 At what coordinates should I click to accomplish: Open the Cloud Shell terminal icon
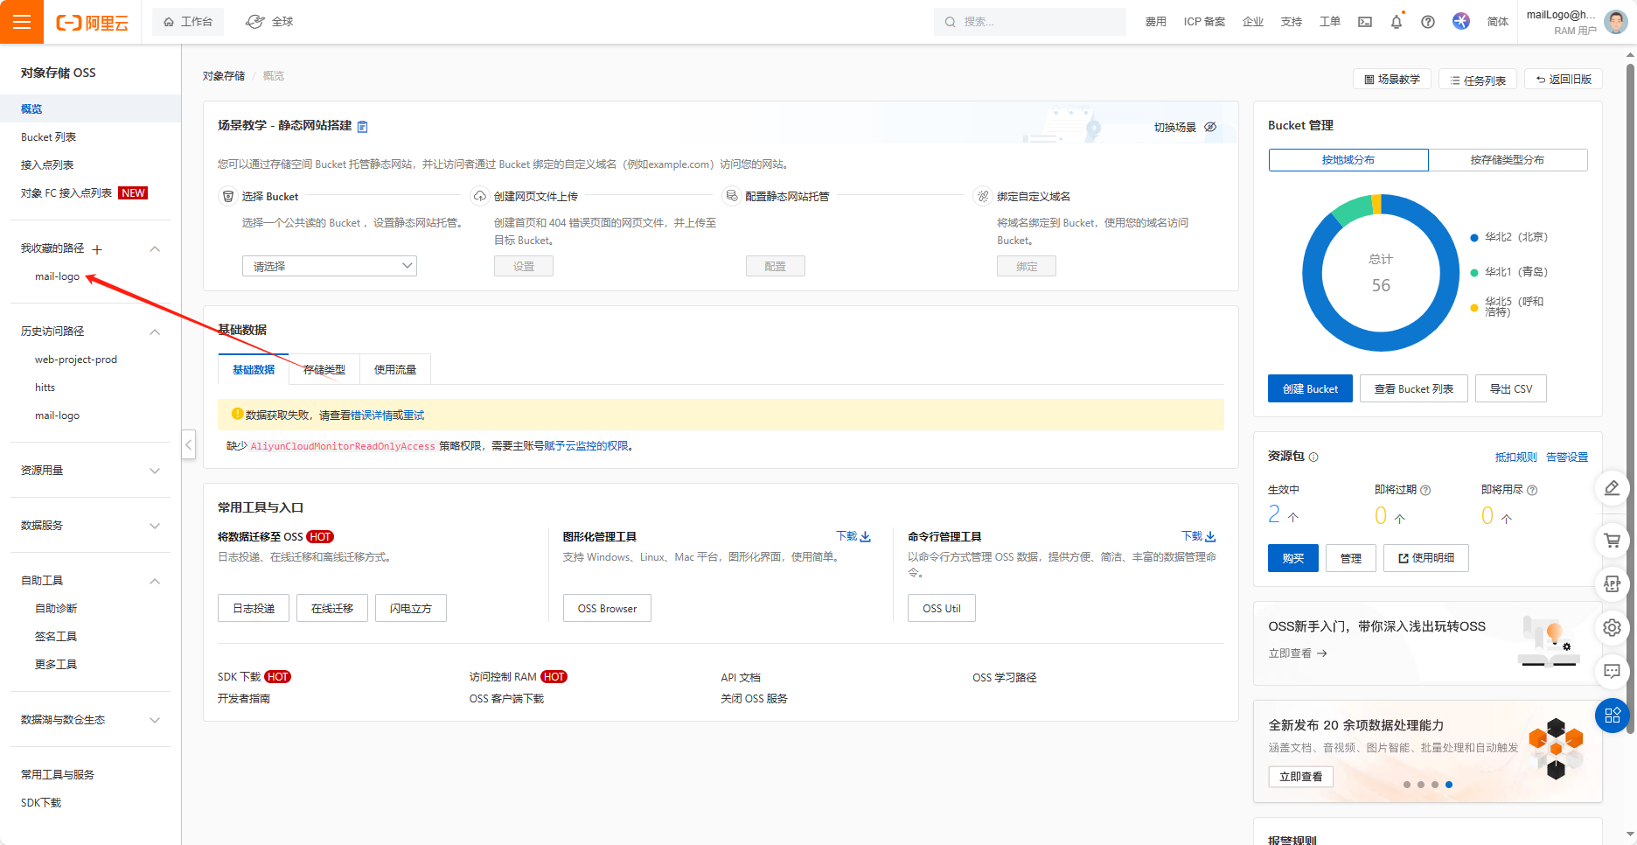tap(1364, 22)
